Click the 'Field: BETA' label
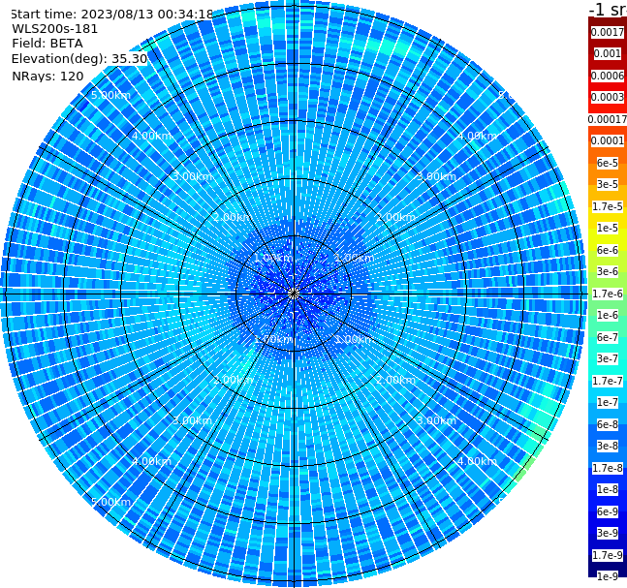Screen dimensions: 627x588 click(x=47, y=44)
